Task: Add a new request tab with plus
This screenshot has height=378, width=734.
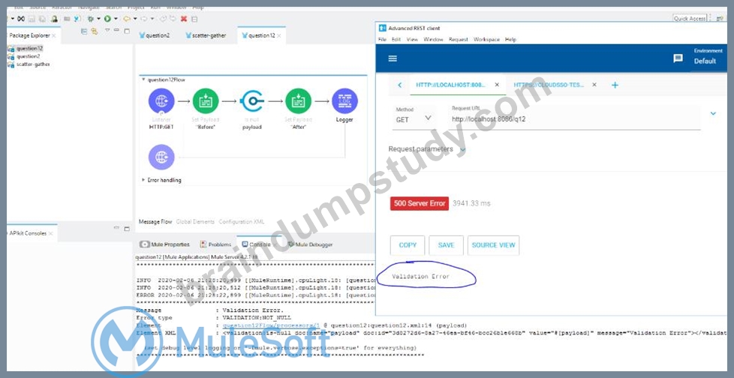Action: click(615, 85)
